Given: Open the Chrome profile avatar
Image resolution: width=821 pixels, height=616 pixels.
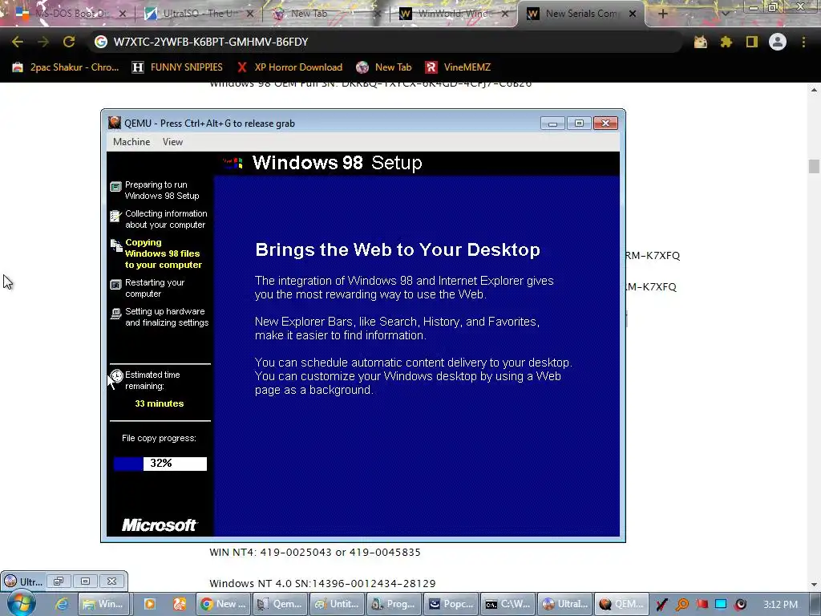Looking at the screenshot, I should pos(778,42).
